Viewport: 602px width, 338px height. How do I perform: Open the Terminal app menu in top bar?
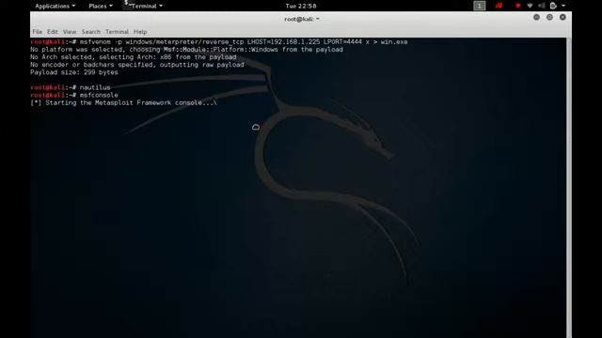(144, 6)
